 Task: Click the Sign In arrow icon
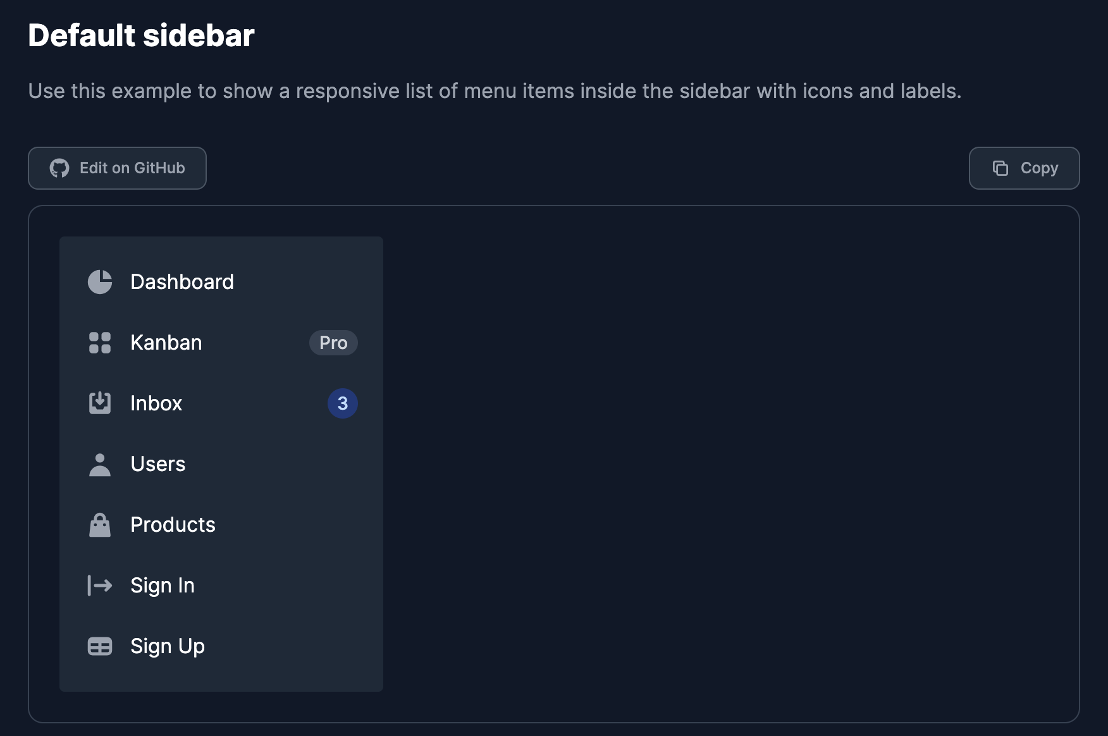click(x=100, y=585)
